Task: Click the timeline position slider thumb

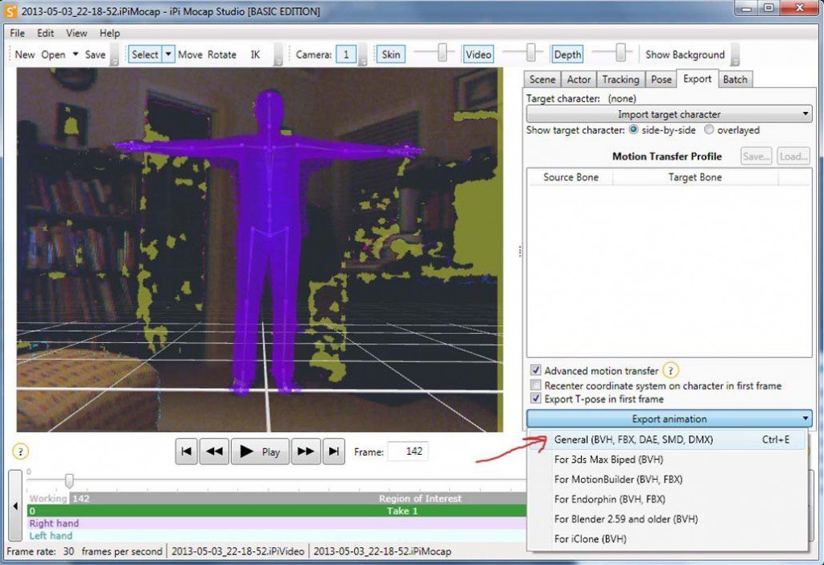Action: point(69,480)
